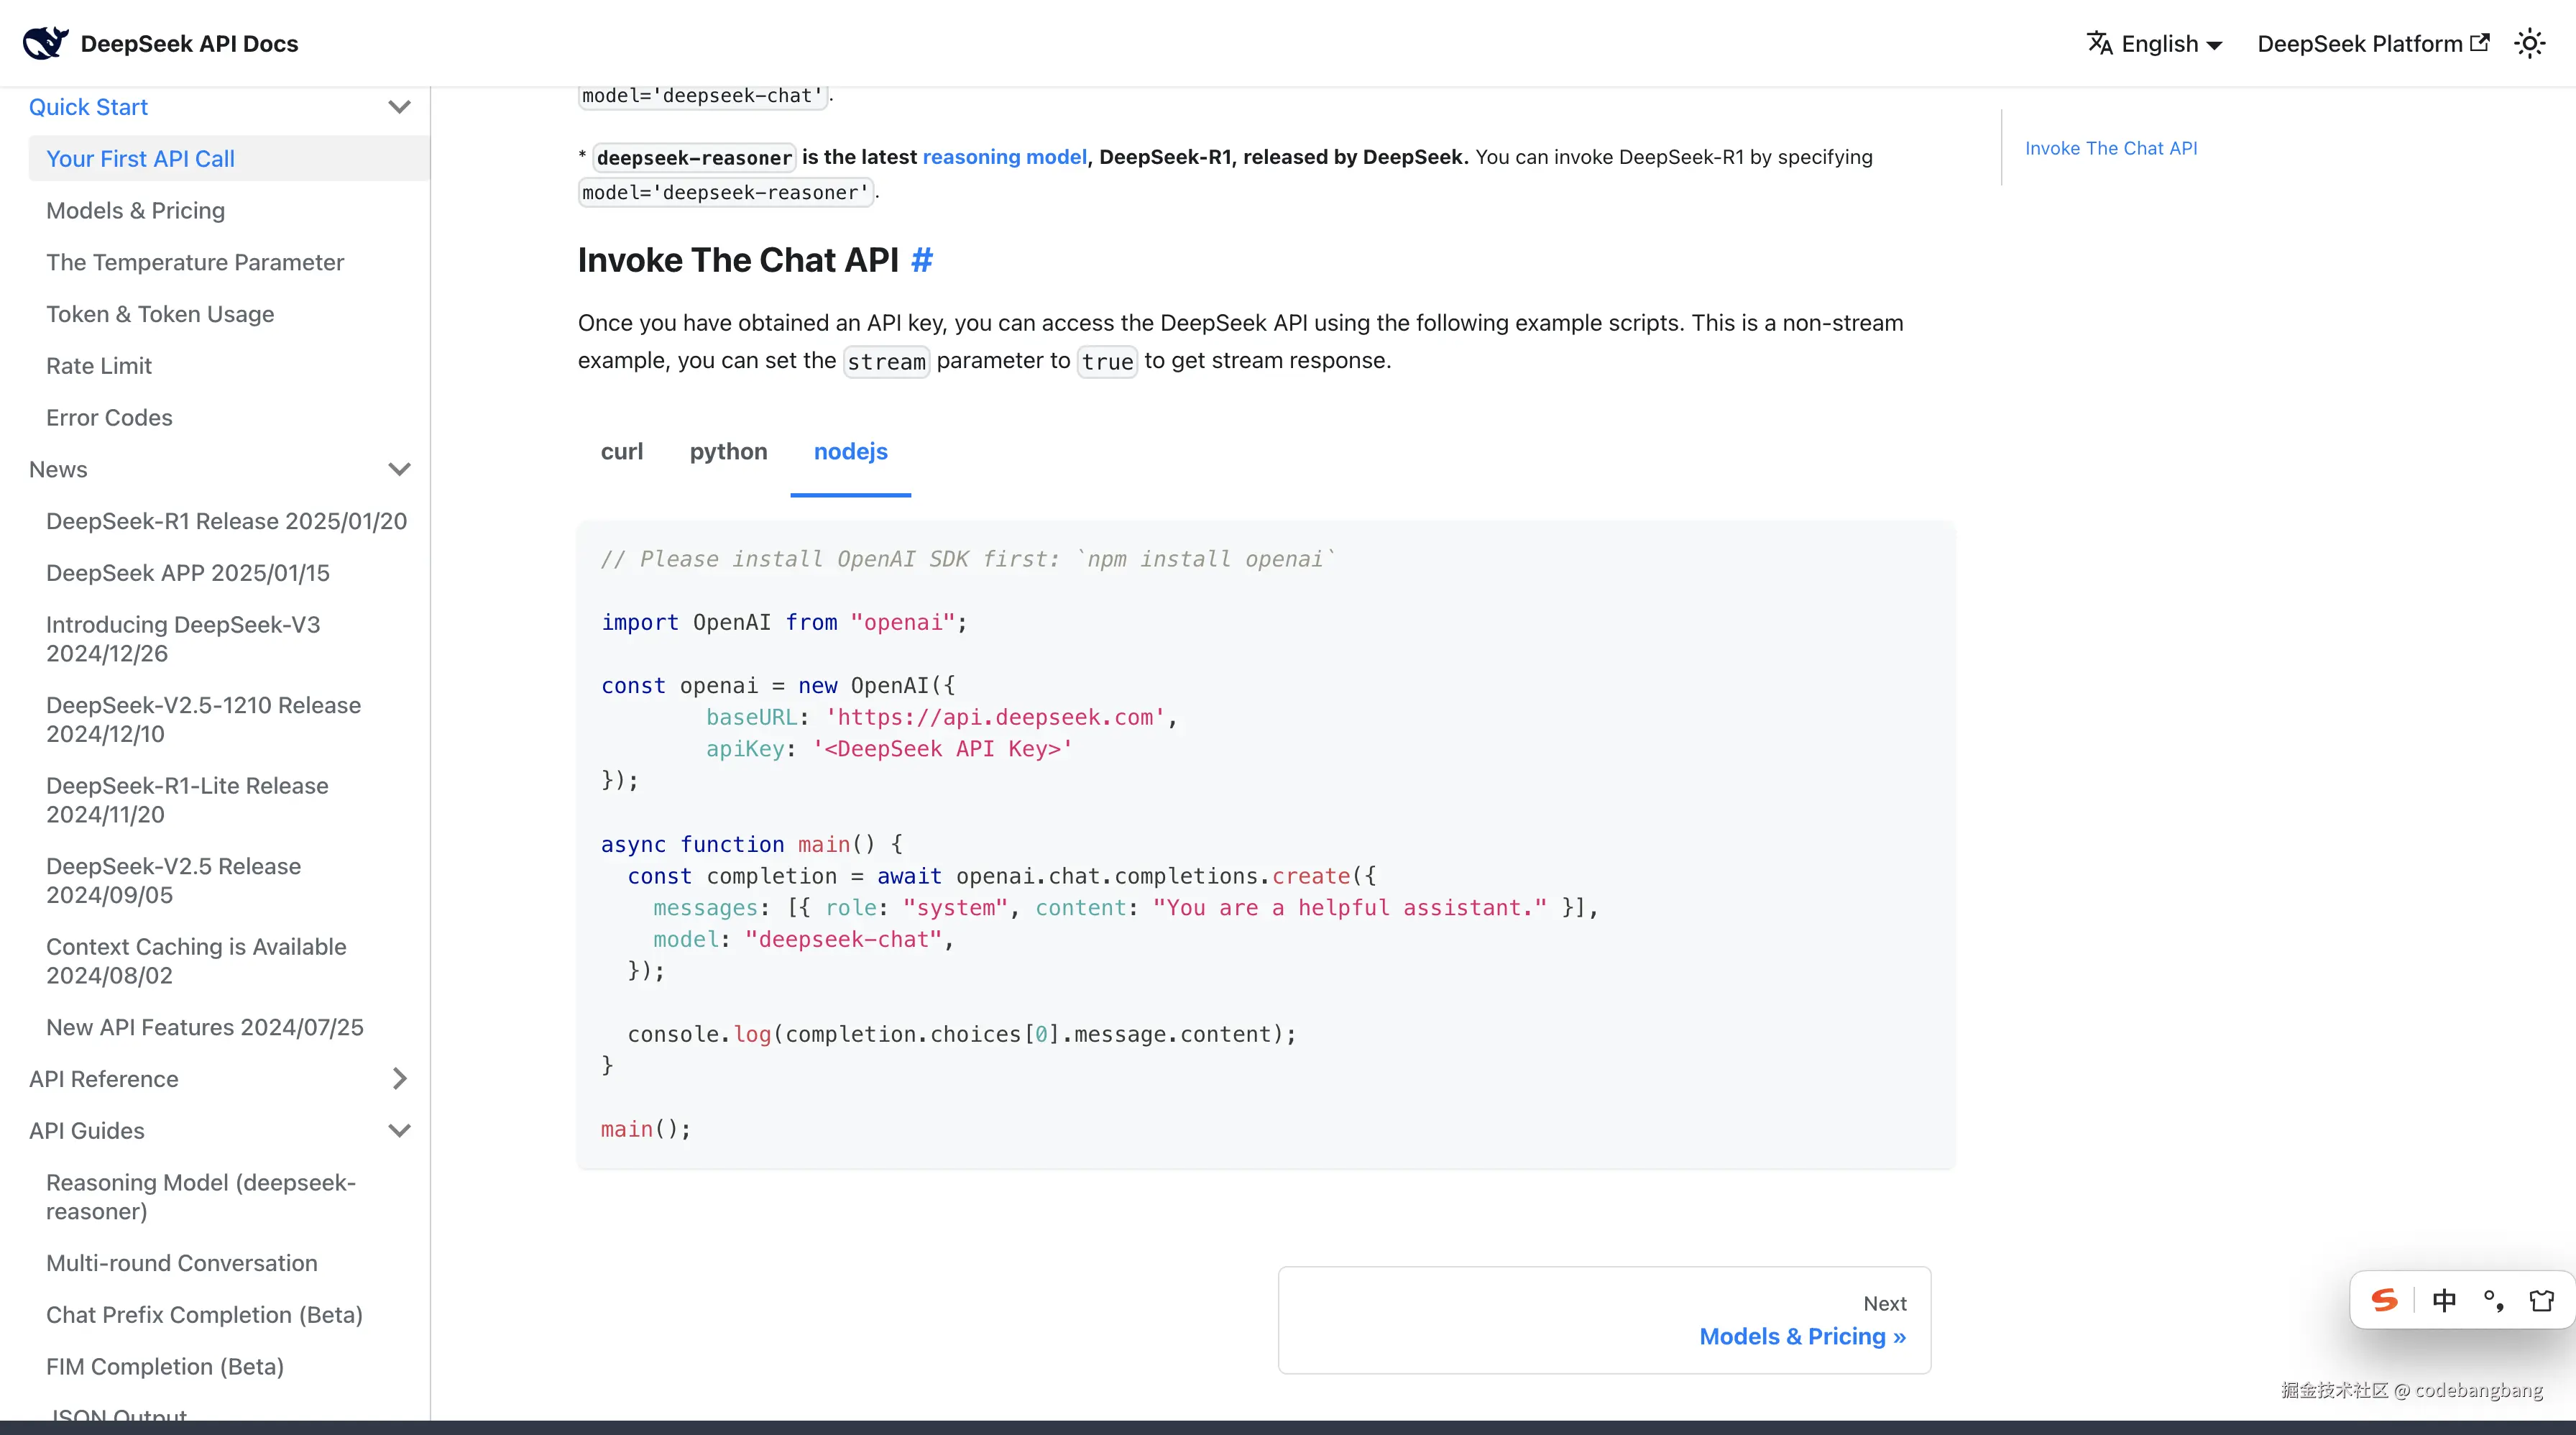Click the model='deepseek-reasoner' inline code
The height and width of the screenshot is (1435, 2576).
pyautogui.click(x=725, y=192)
